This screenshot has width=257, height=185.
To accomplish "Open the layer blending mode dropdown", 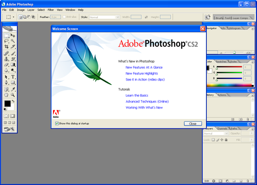I will pyautogui.click(x=226, y=133).
